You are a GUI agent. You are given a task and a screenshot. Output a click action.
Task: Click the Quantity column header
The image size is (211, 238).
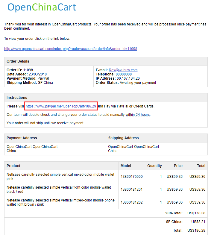[x=154, y=166]
